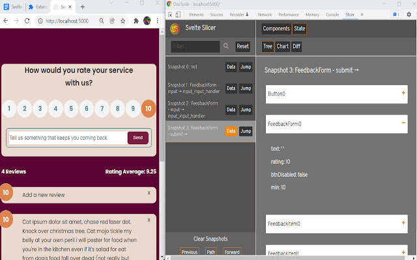Open the Chrome profile avatar

pyautogui.click(x=147, y=20)
